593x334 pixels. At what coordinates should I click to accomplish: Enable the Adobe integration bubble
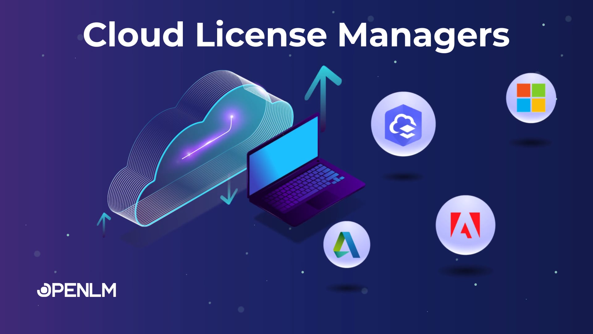(x=466, y=224)
